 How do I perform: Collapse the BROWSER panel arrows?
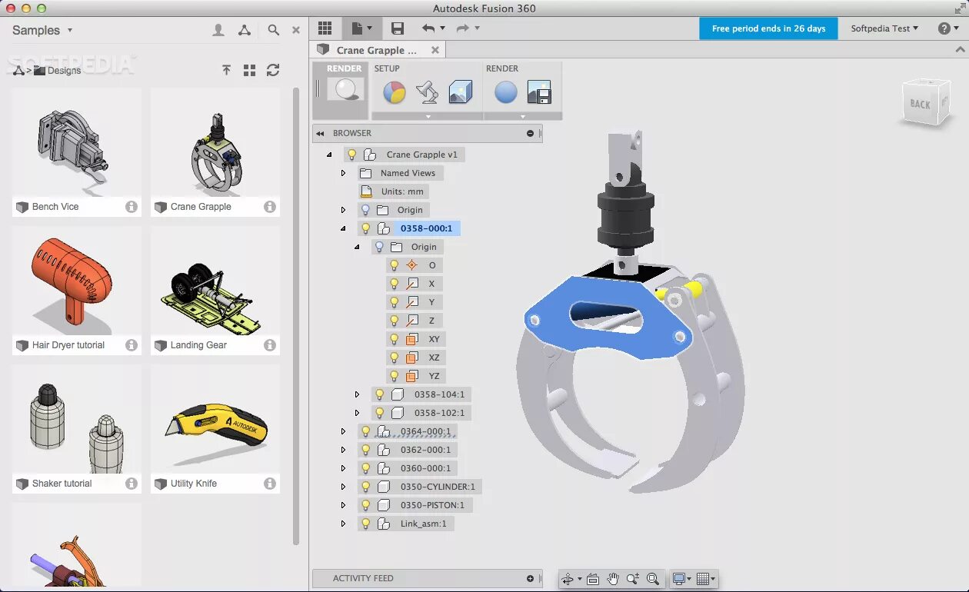point(320,133)
